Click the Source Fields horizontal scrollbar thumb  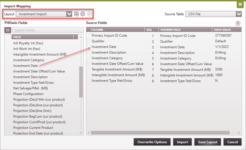pos(160,133)
